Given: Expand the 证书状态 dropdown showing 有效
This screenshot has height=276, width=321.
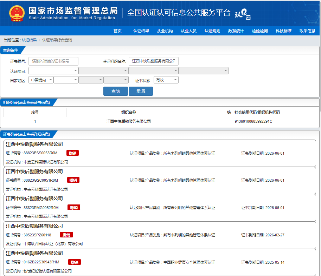Looking at the screenshot, I should (166, 80).
